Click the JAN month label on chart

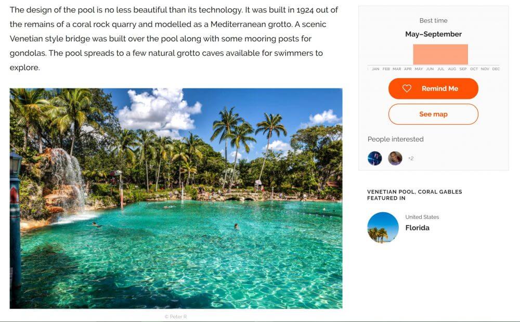pyautogui.click(x=375, y=69)
